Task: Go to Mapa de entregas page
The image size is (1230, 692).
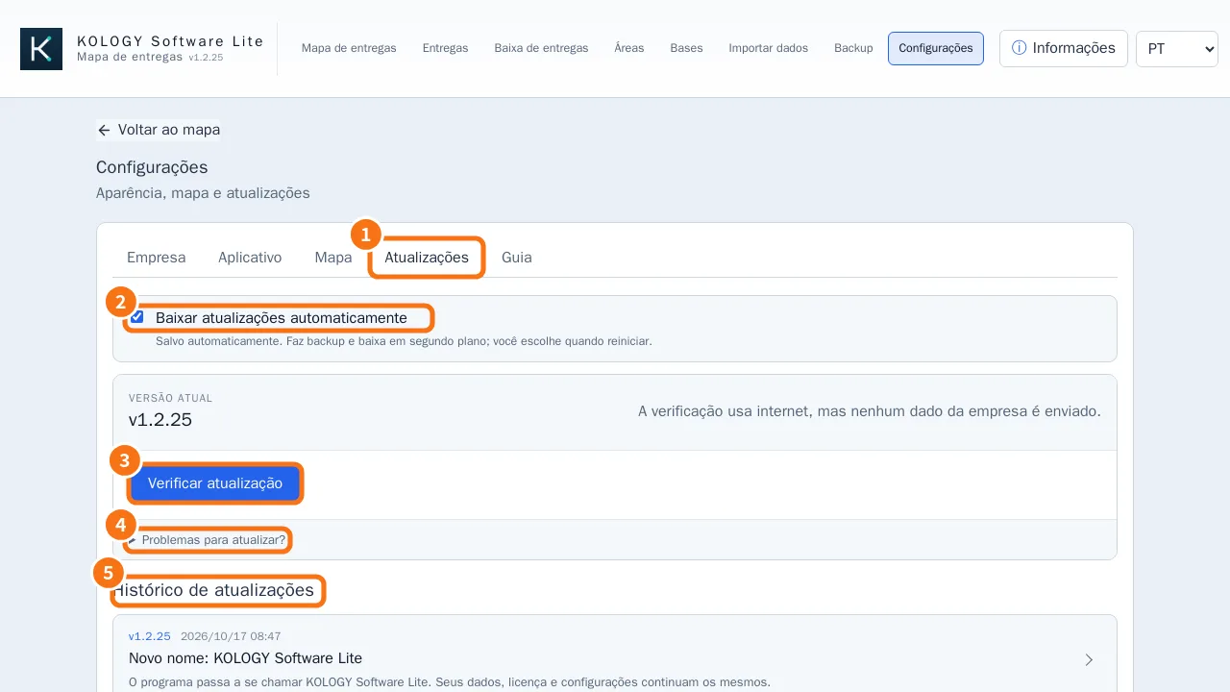Action: tap(349, 48)
